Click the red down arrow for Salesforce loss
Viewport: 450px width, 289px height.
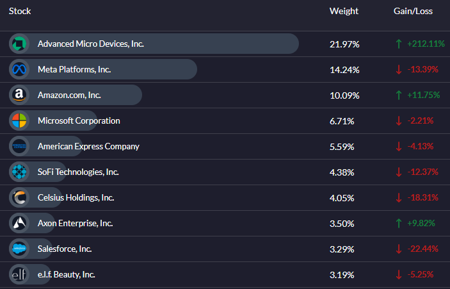click(x=399, y=249)
